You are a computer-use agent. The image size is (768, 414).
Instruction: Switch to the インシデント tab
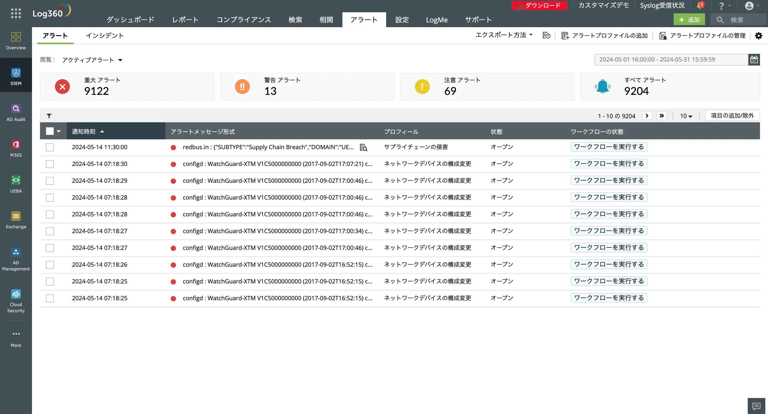click(105, 36)
